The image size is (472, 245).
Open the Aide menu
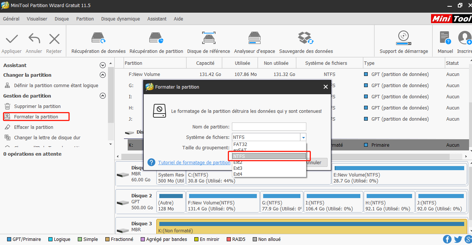coord(178,19)
